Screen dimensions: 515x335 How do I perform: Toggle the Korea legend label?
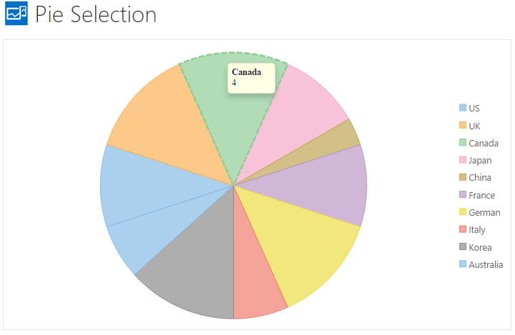(479, 247)
